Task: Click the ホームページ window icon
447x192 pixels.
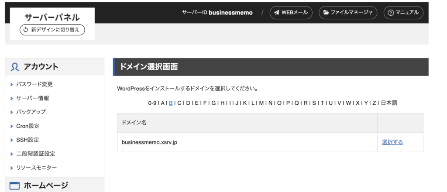Action: (14, 186)
